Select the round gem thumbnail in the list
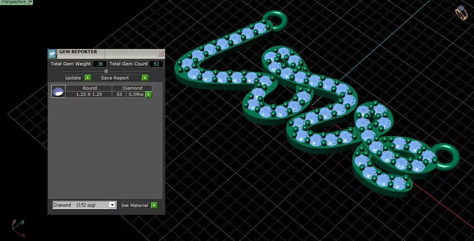The height and width of the screenshot is (241, 474). (x=58, y=92)
